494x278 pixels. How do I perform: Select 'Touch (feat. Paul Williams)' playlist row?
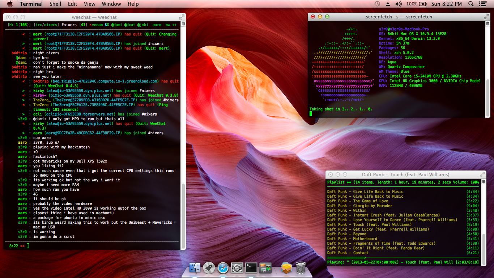[403, 224]
